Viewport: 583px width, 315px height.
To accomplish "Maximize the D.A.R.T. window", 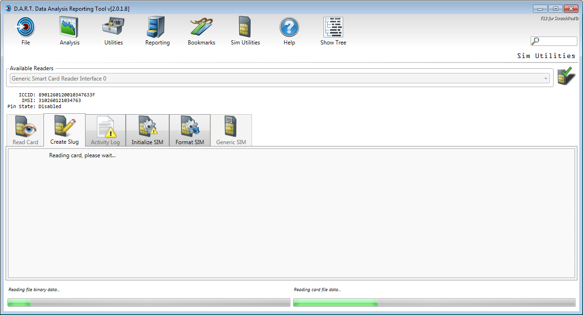I will pyautogui.click(x=555, y=8).
